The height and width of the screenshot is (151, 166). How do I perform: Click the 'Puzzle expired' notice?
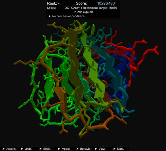[x=83, y=12]
